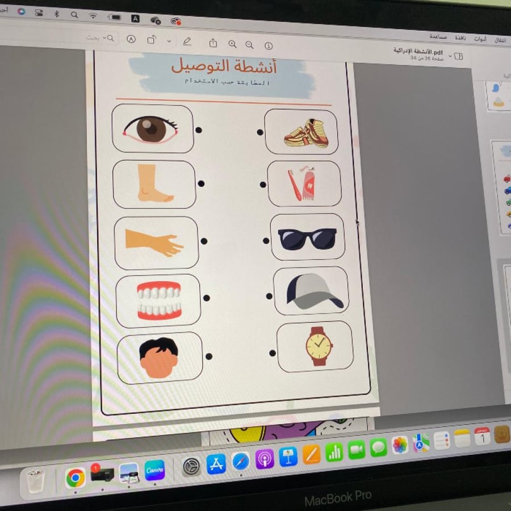This screenshot has width=511, height=511.
Task: Open Photos from the Dock
Action: [x=400, y=445]
